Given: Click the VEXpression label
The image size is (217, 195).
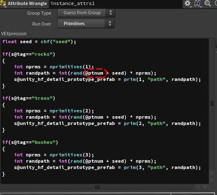Looking at the screenshot, I should tap(14, 34).
